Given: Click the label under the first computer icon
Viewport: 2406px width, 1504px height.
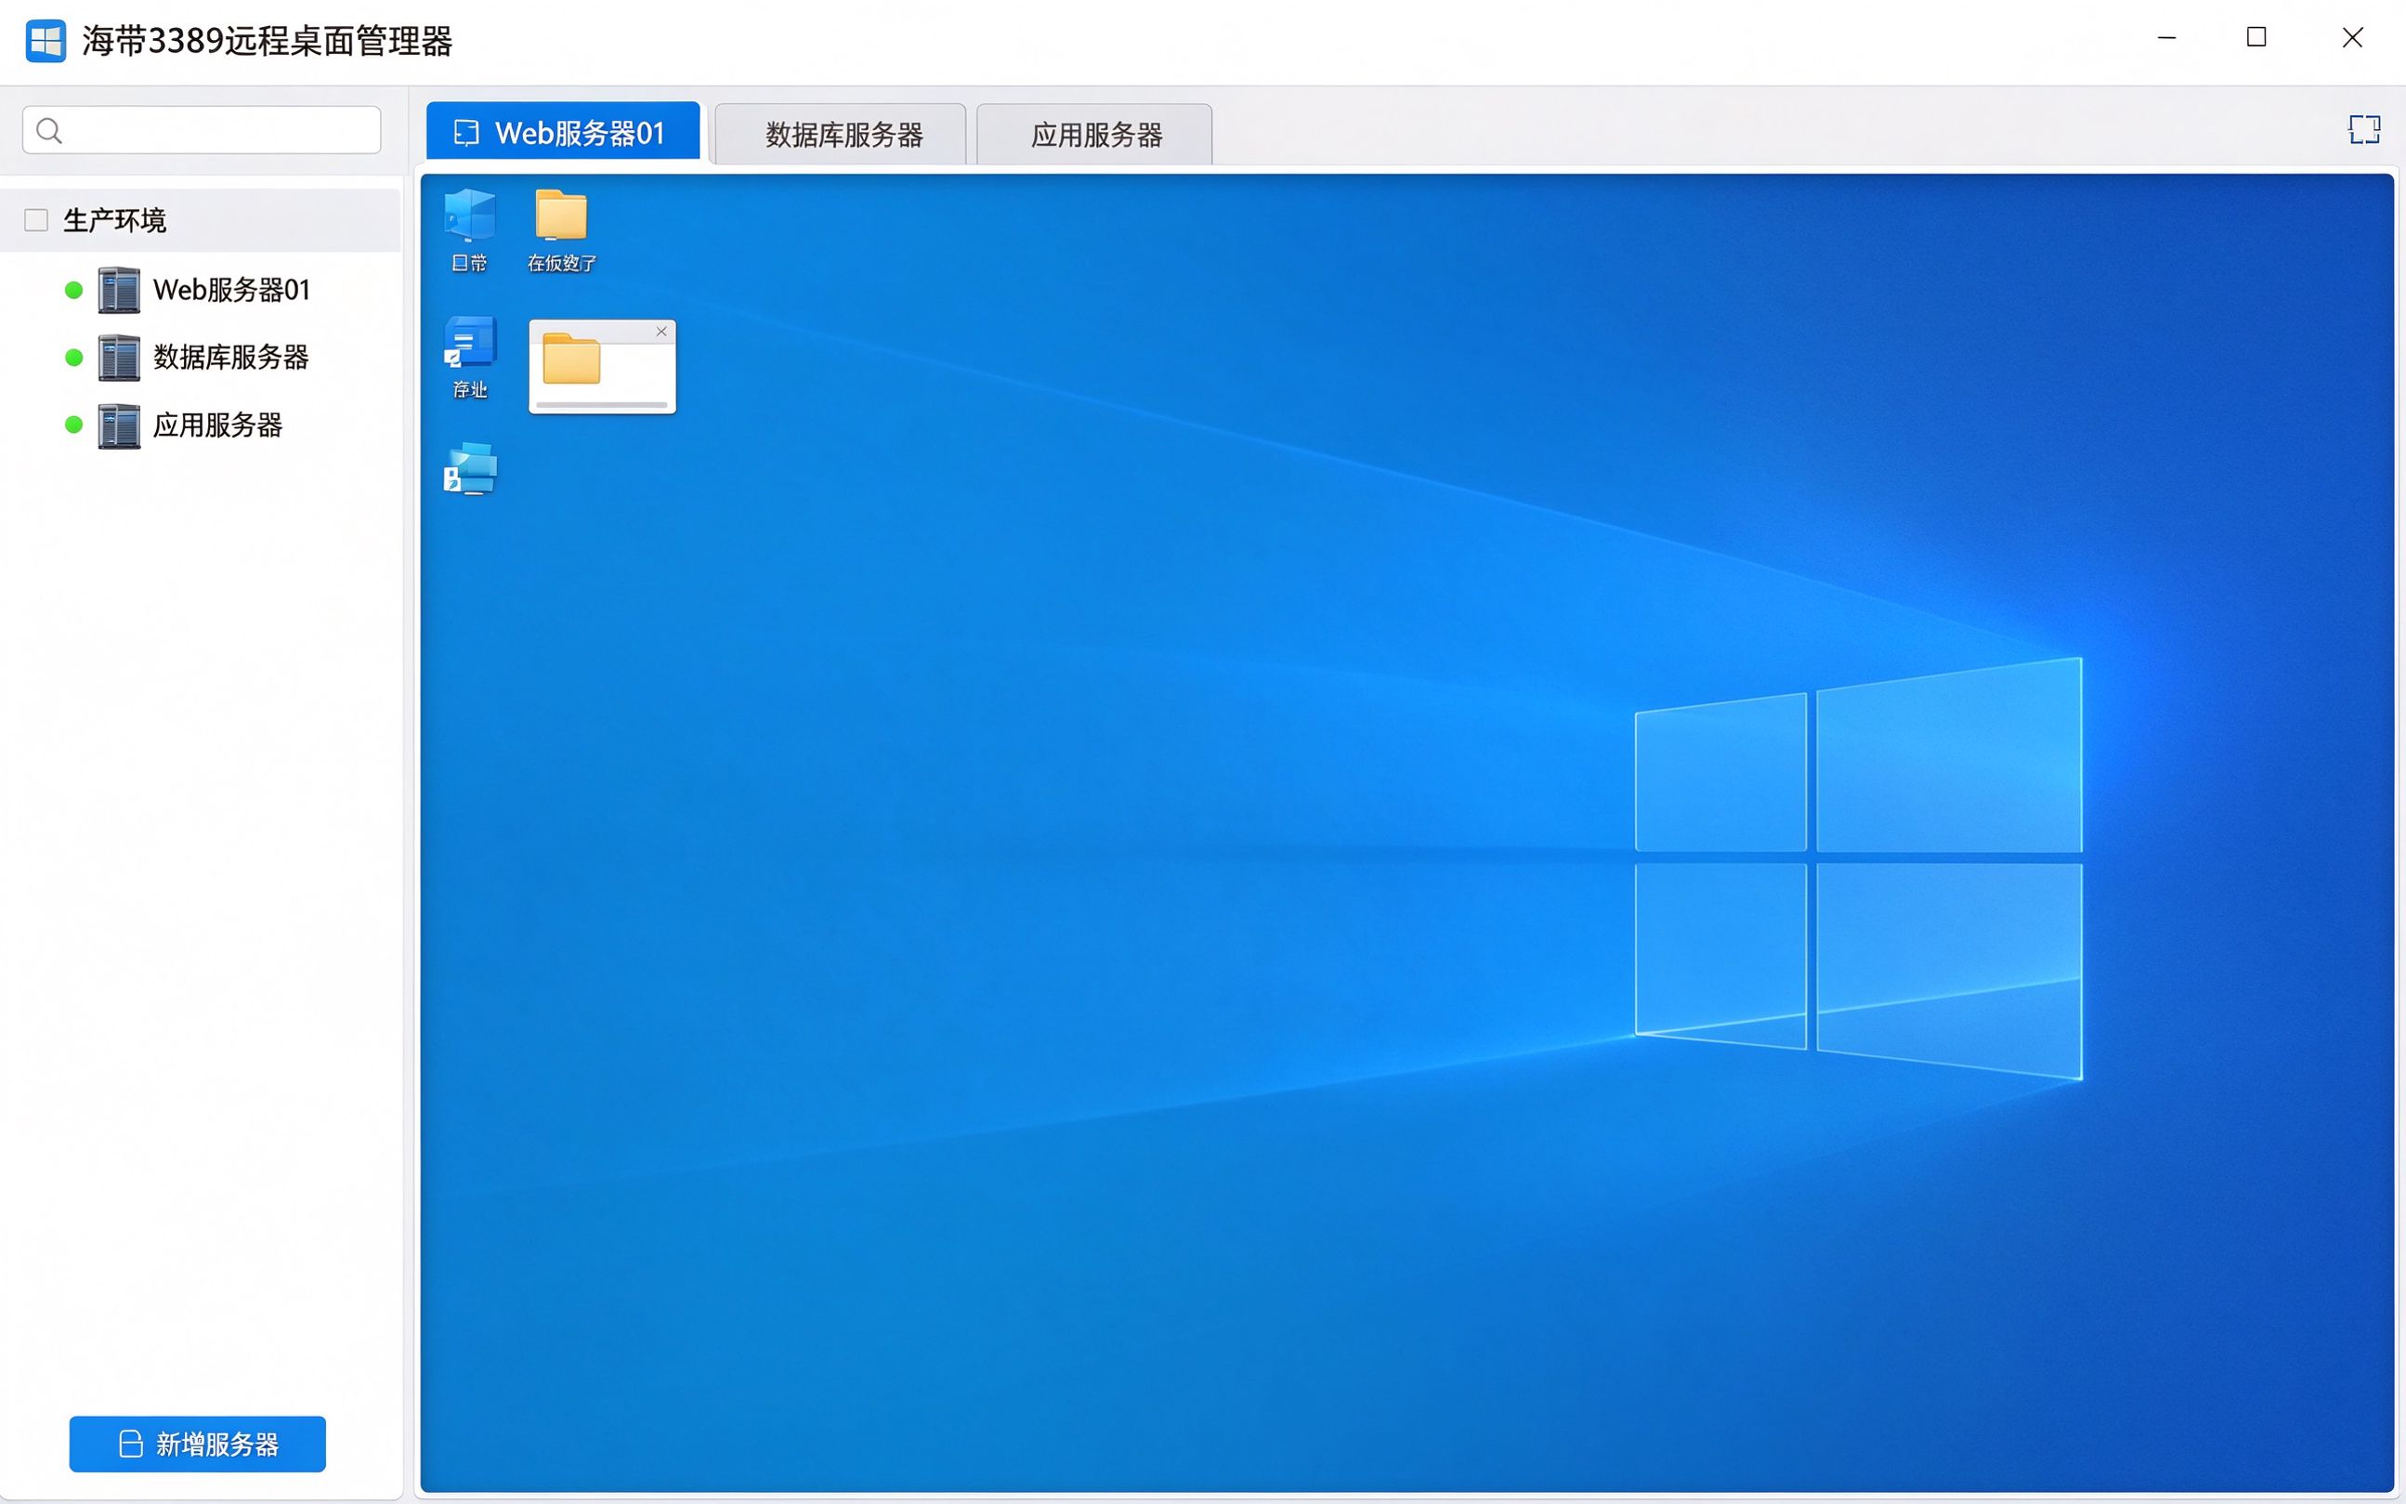Looking at the screenshot, I should pos(469,264).
